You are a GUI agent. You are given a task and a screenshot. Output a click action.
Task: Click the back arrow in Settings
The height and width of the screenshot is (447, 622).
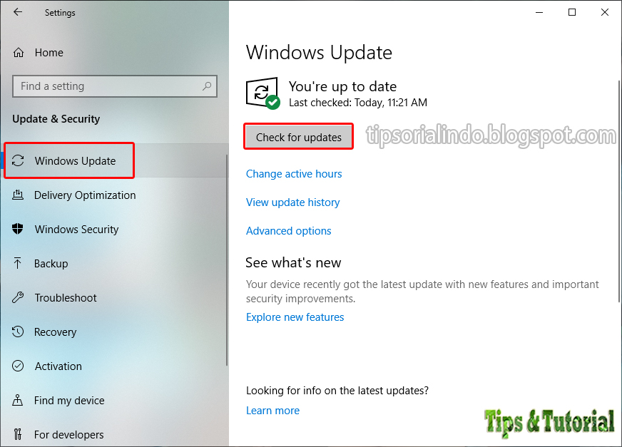pyautogui.click(x=17, y=12)
